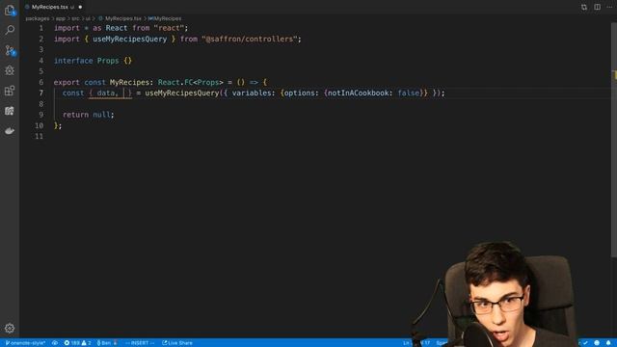617x347 pixels.
Task: Open the Search view in the activity bar
Action: pos(10,30)
